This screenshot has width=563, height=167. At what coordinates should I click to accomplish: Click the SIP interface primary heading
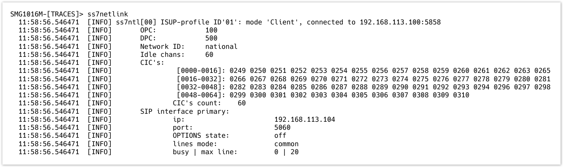(184, 111)
